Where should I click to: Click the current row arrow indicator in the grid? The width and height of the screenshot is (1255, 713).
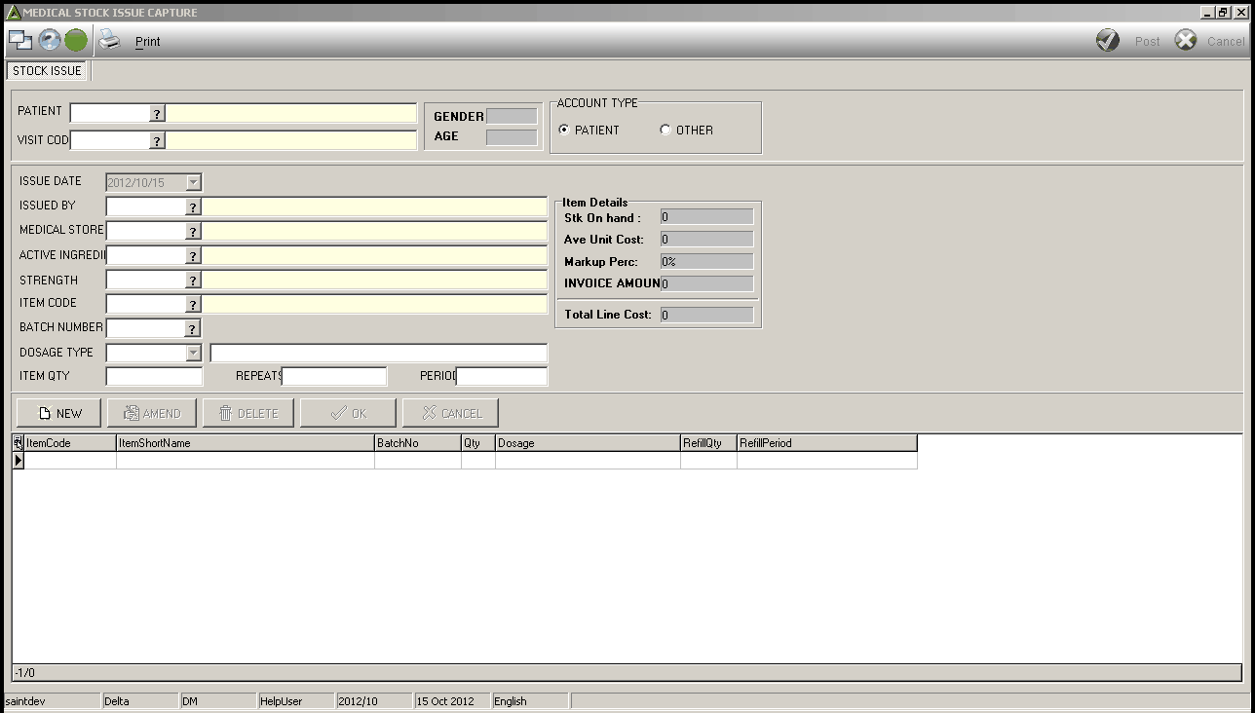(18, 460)
